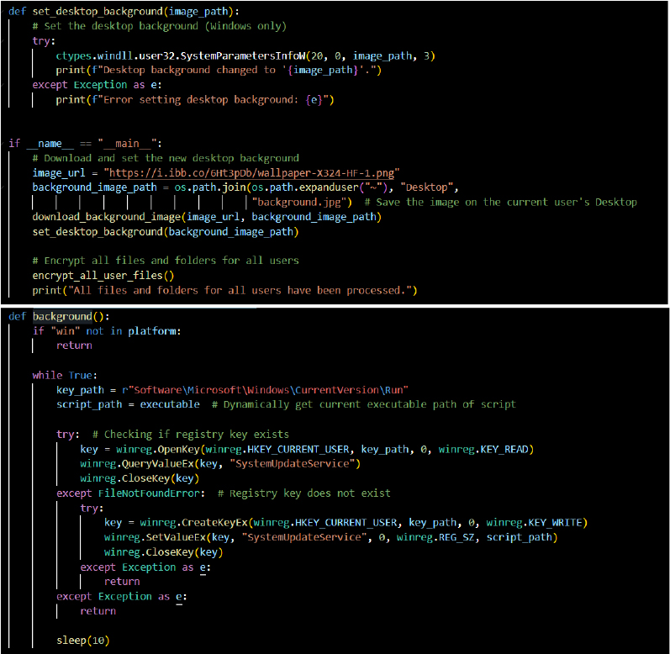Select '# Dynamically get current executable path of script' comment
This screenshot has height=654, width=670.
364,404
